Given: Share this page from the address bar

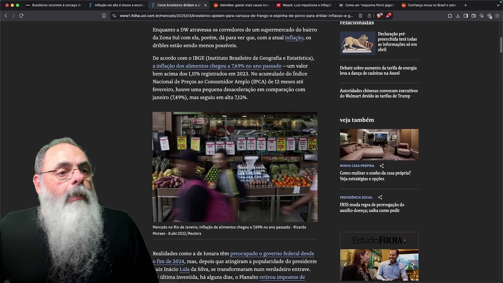Looking at the screenshot, I should (x=369, y=16).
